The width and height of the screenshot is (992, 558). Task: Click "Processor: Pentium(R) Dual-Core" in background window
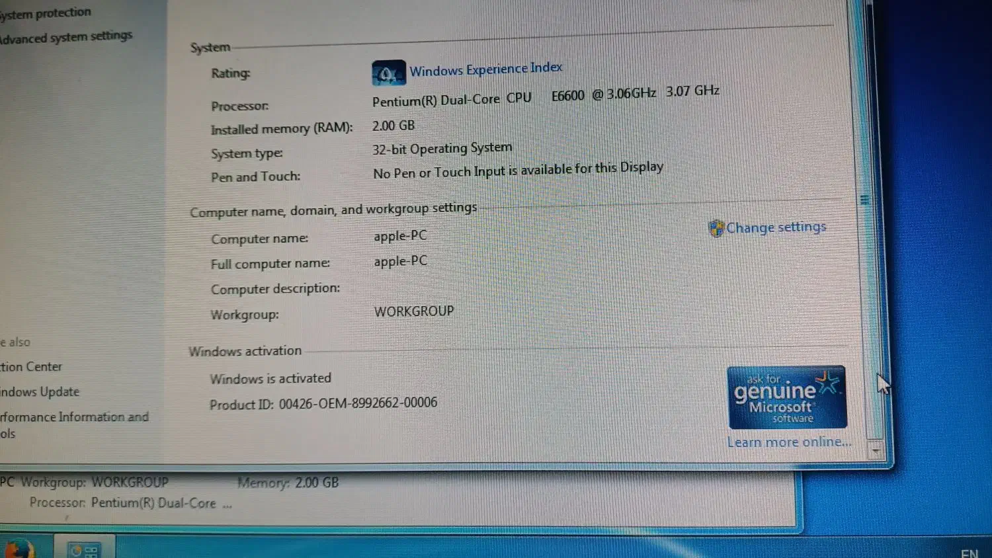[123, 503]
